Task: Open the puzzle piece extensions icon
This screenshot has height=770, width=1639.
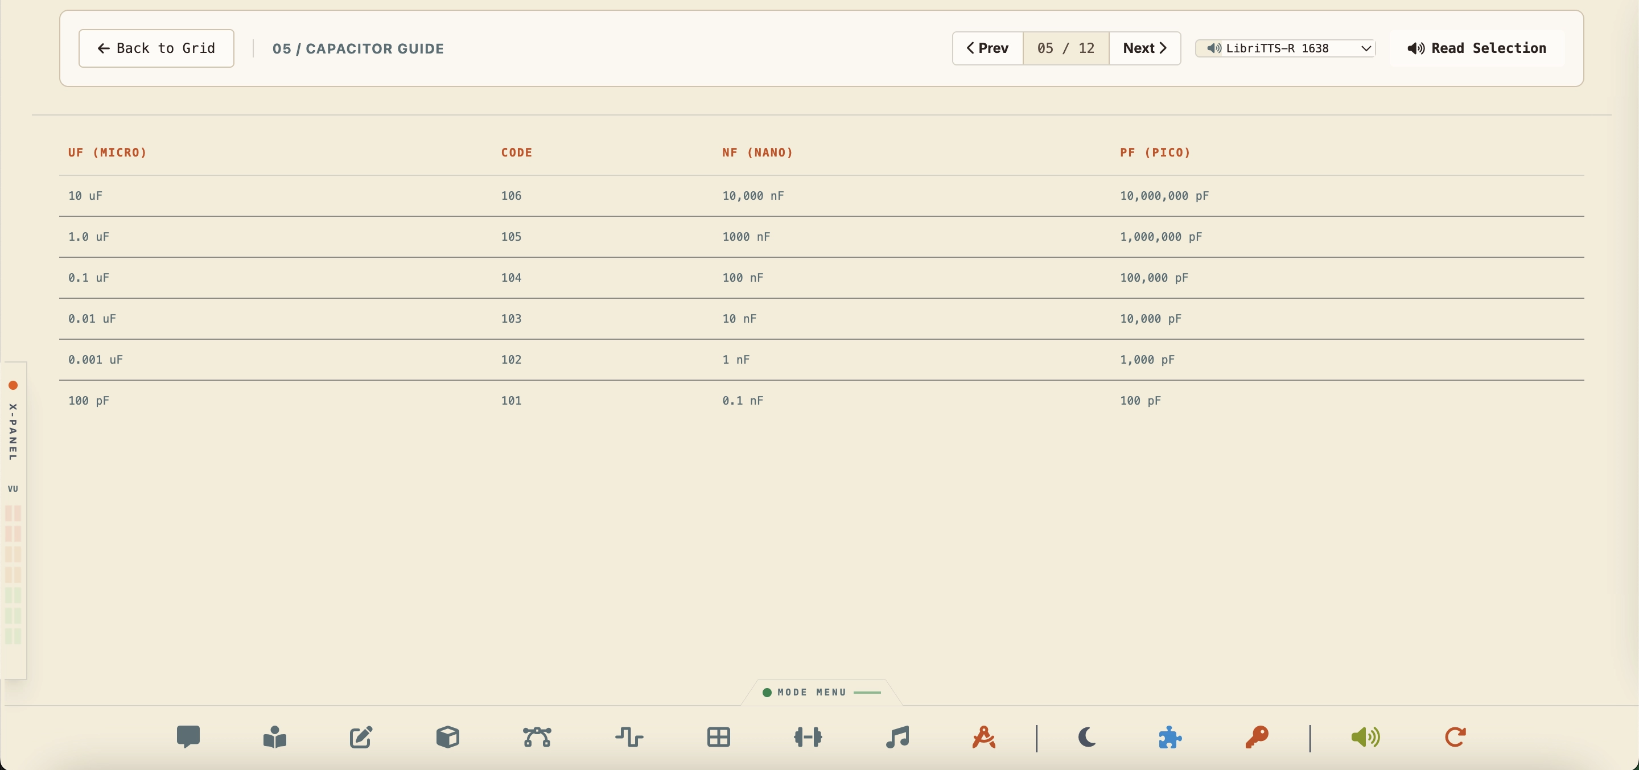Action: click(1169, 737)
